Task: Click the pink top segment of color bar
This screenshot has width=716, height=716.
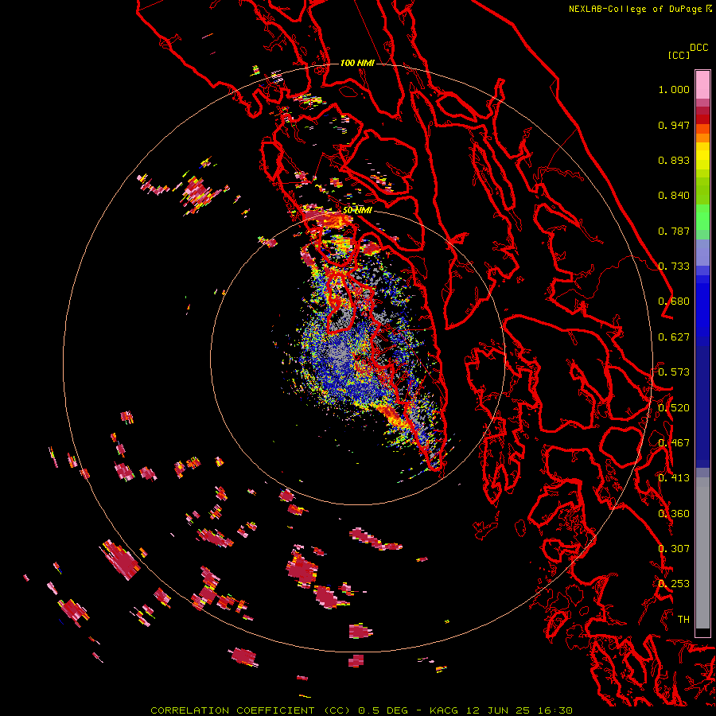Action: [702, 84]
